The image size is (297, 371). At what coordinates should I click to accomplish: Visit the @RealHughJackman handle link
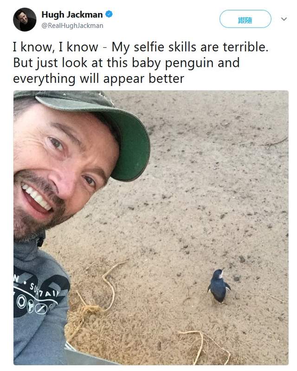72,26
